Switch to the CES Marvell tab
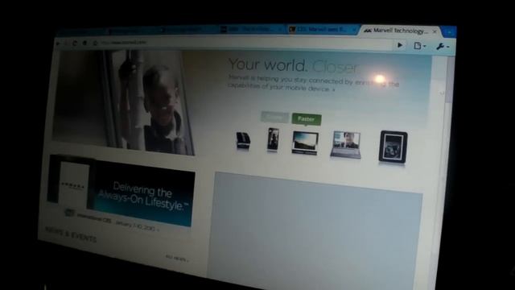Image resolution: width=515 pixels, height=290 pixels. 322,30
